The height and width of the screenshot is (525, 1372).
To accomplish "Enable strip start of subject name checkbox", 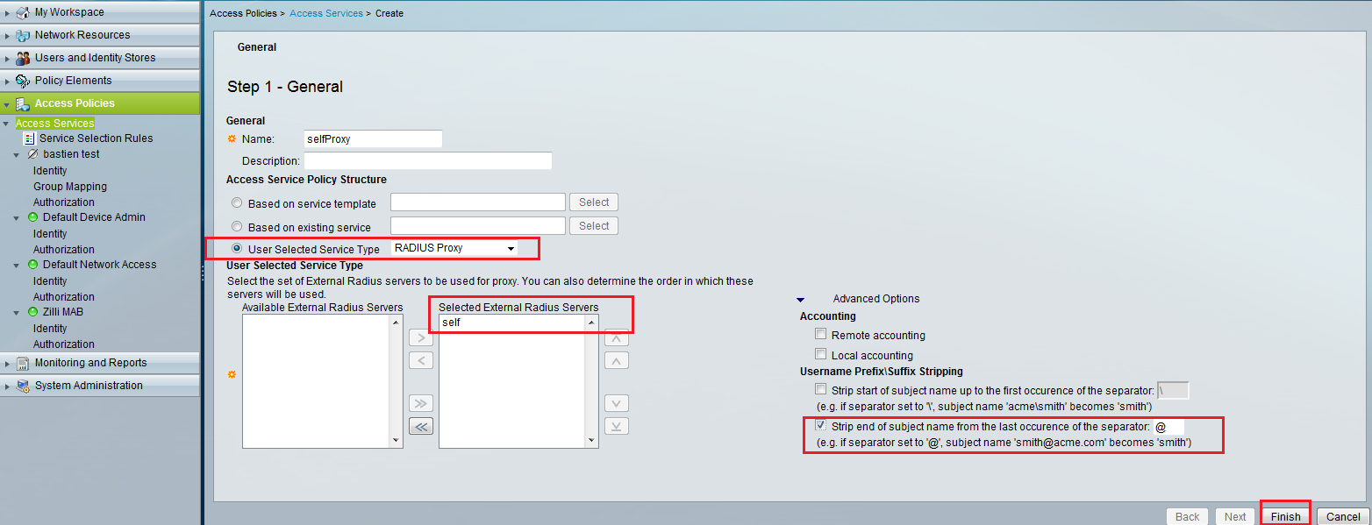I will pyautogui.click(x=820, y=389).
